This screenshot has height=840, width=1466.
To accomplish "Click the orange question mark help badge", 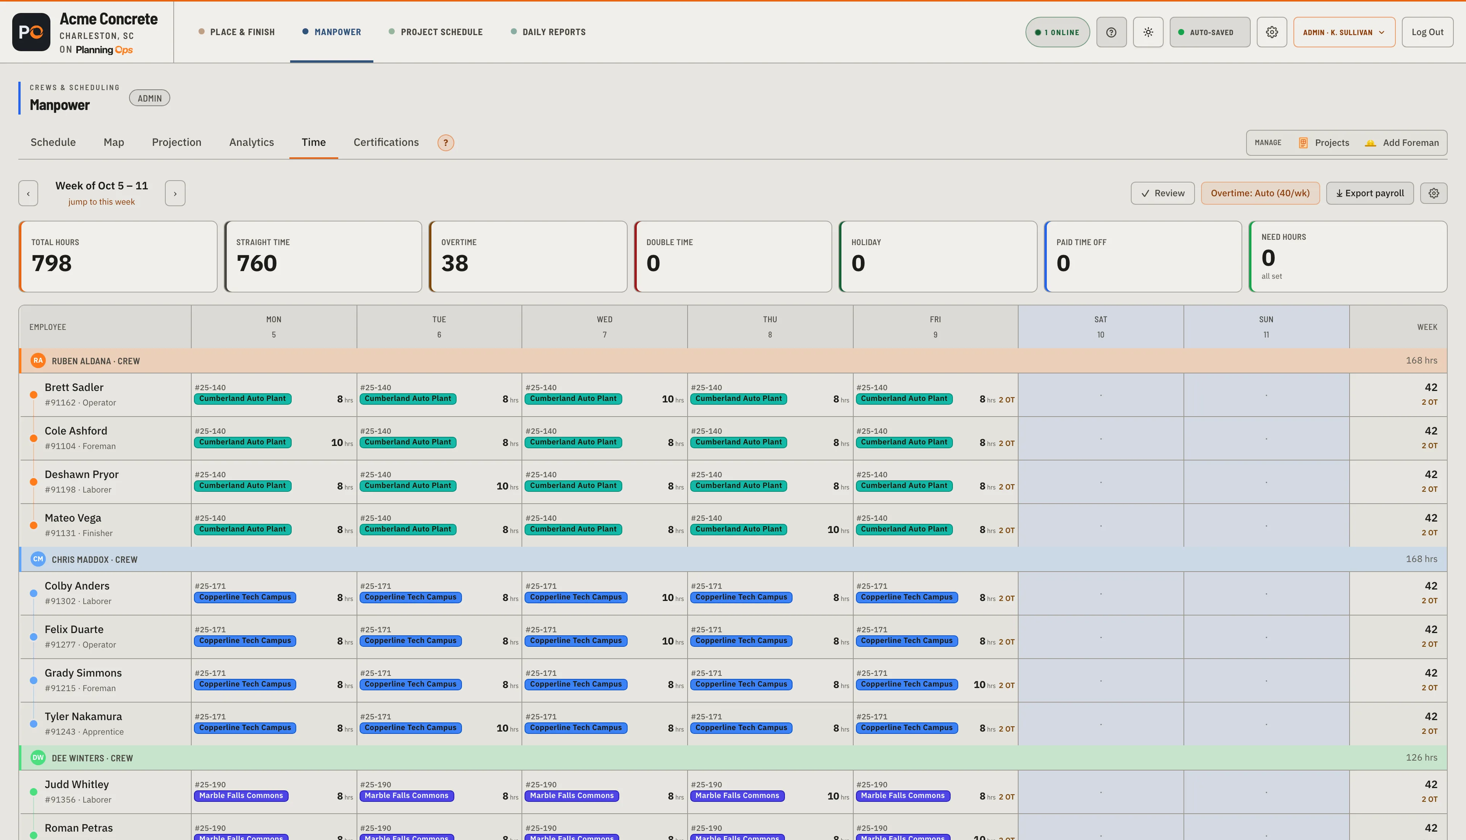I will pos(445,142).
